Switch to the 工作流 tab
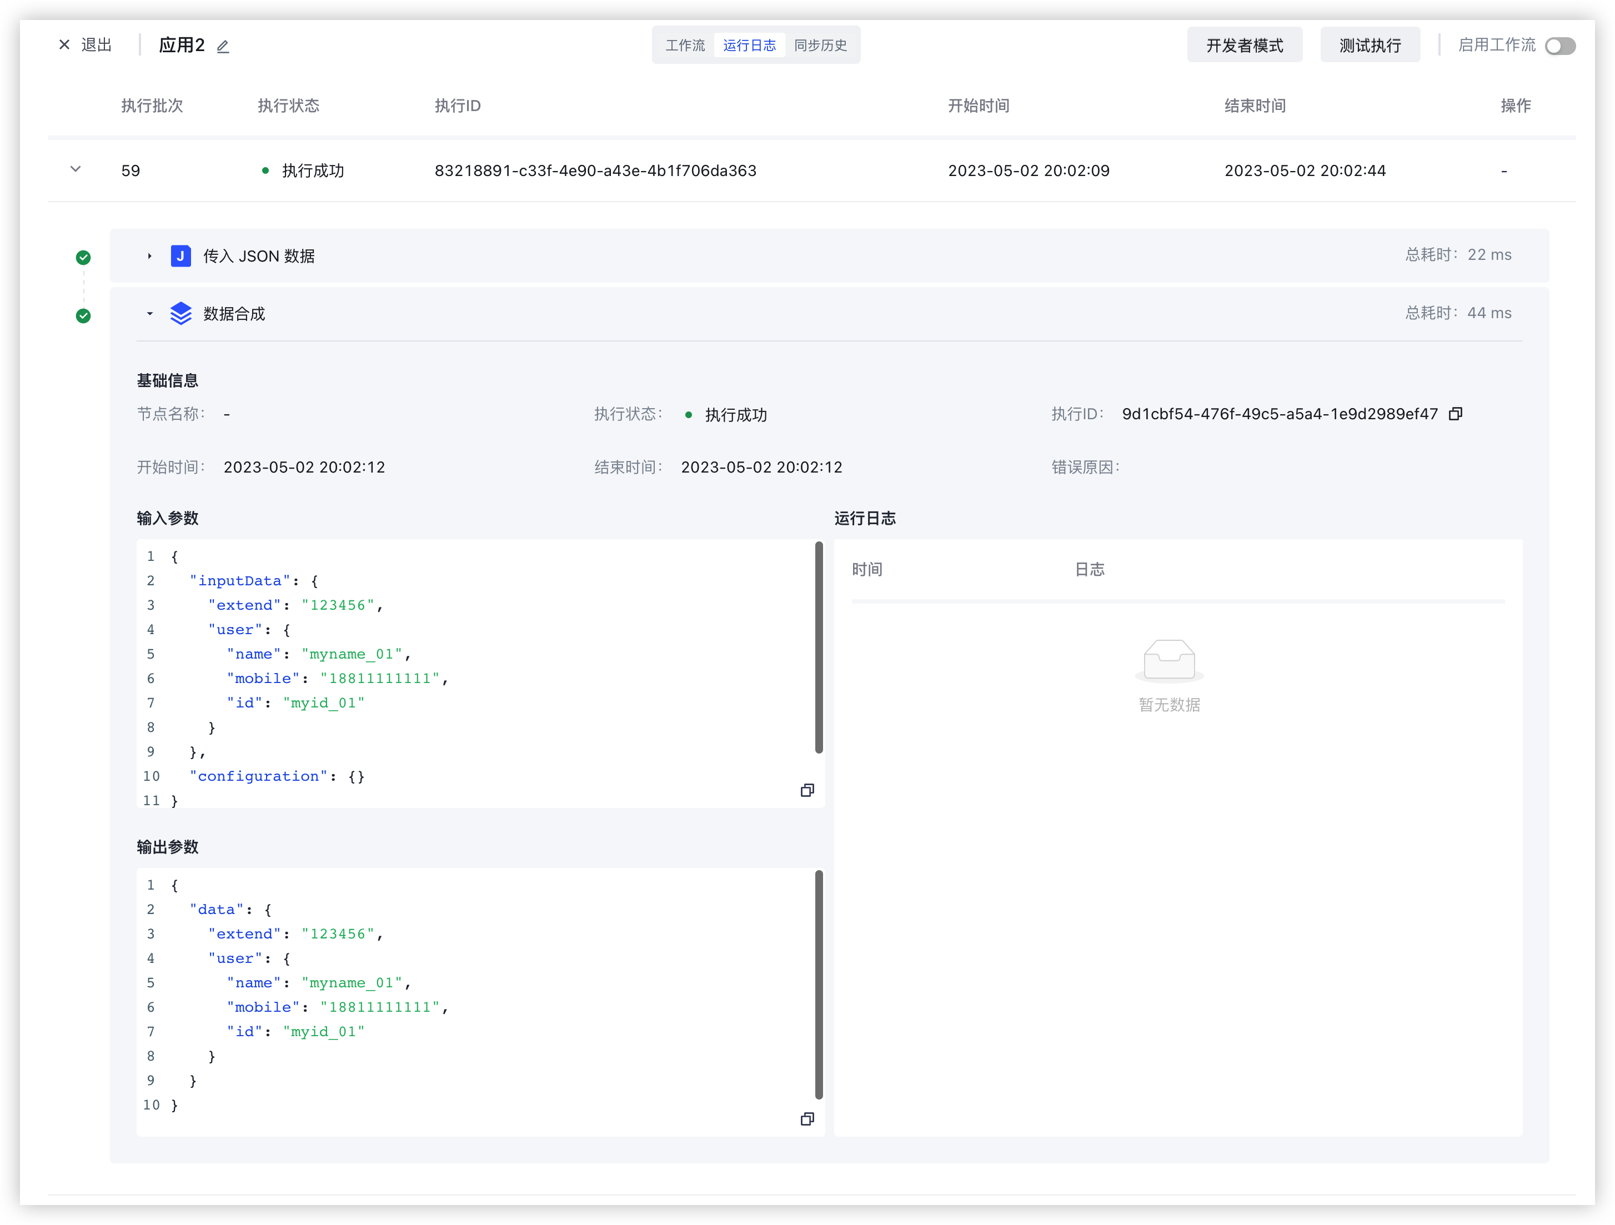The width and height of the screenshot is (1615, 1225). click(685, 46)
